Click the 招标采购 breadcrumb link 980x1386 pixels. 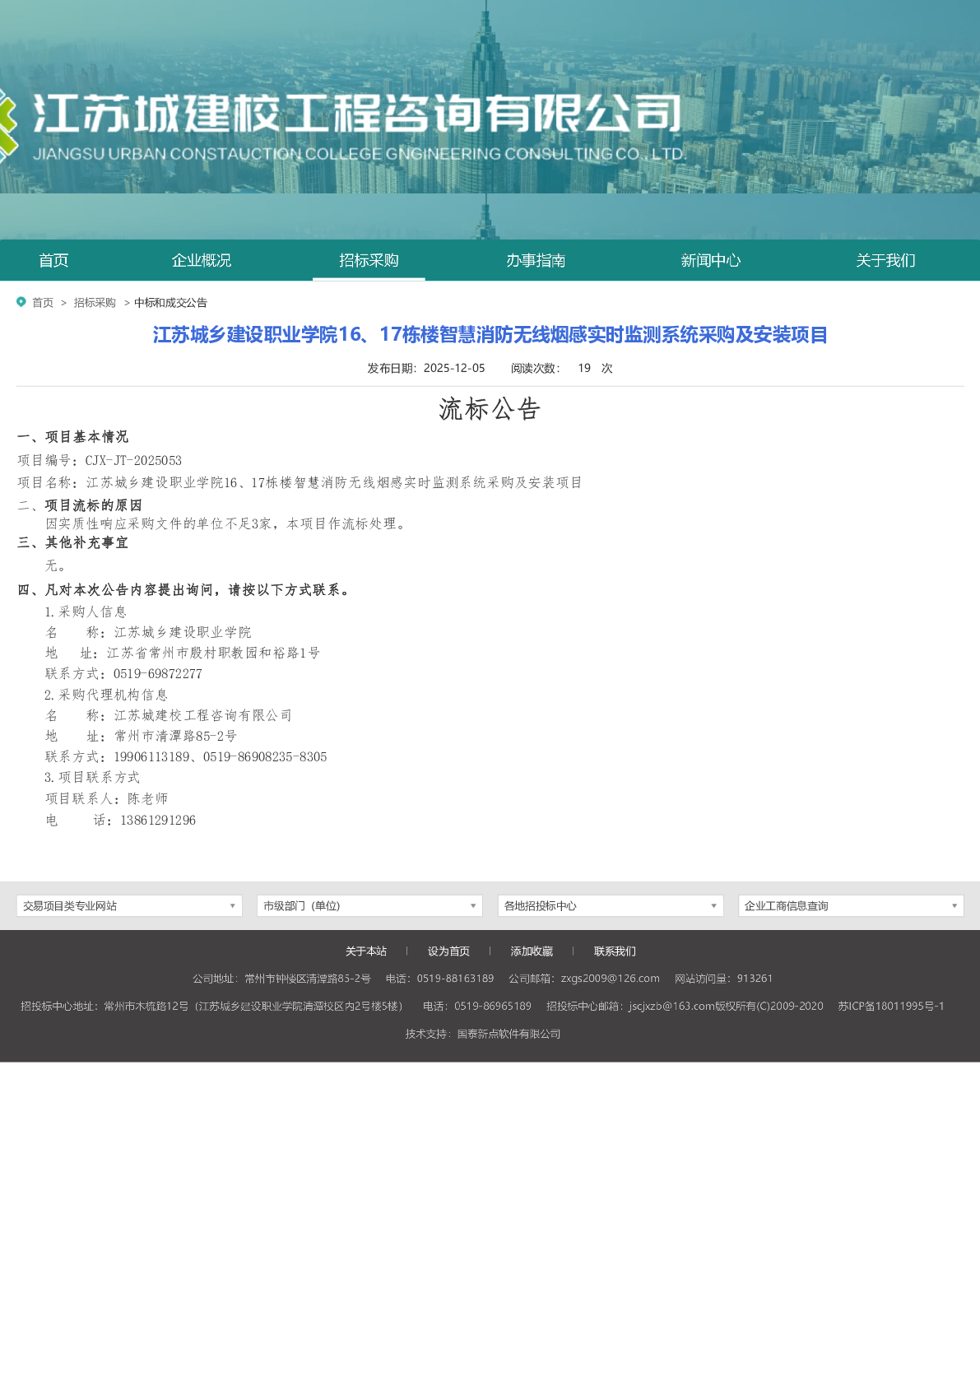pos(95,303)
